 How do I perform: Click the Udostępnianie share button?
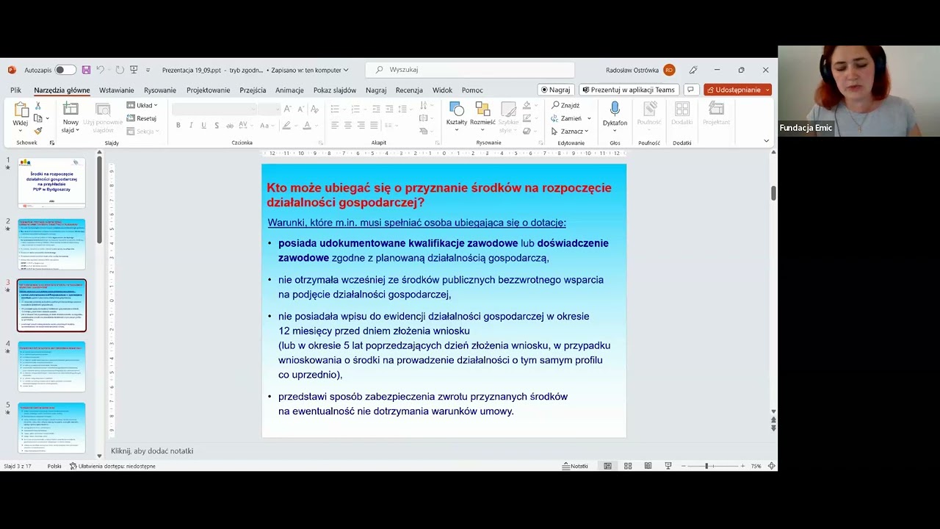coord(737,90)
